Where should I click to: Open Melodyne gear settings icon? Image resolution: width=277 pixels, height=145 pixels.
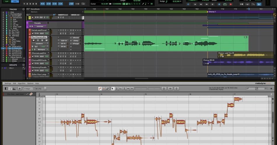coord(271,89)
